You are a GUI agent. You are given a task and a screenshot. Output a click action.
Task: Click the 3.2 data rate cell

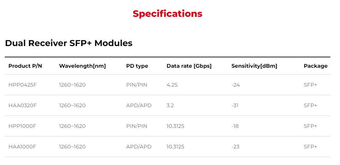click(x=170, y=106)
